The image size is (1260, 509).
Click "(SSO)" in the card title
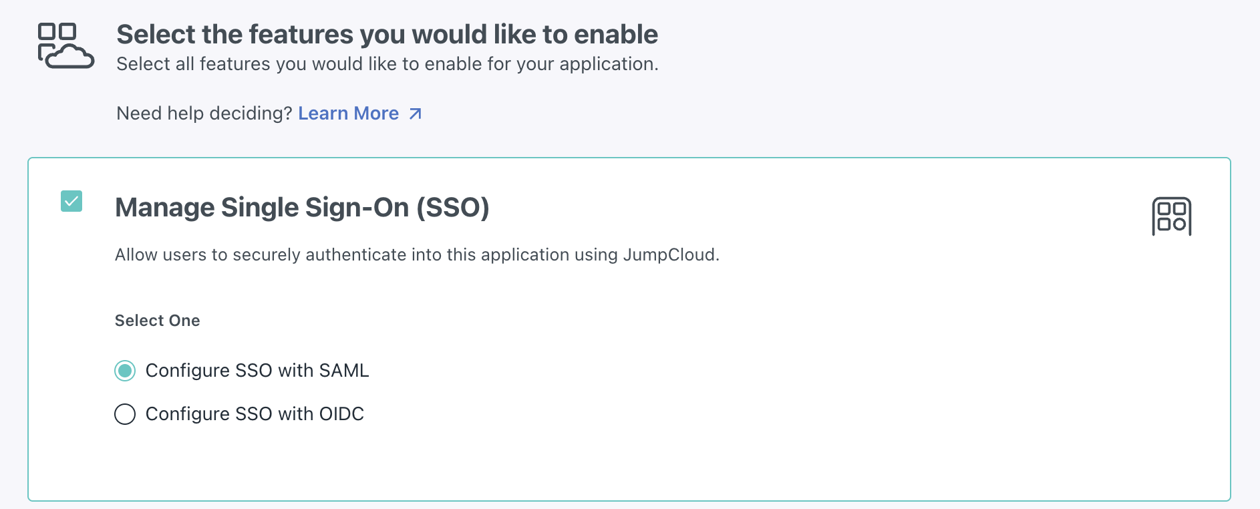(x=453, y=208)
